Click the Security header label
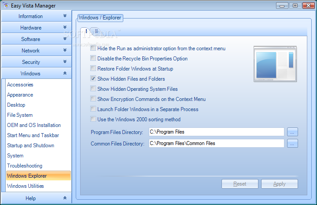The image size is (317, 205). [31, 62]
